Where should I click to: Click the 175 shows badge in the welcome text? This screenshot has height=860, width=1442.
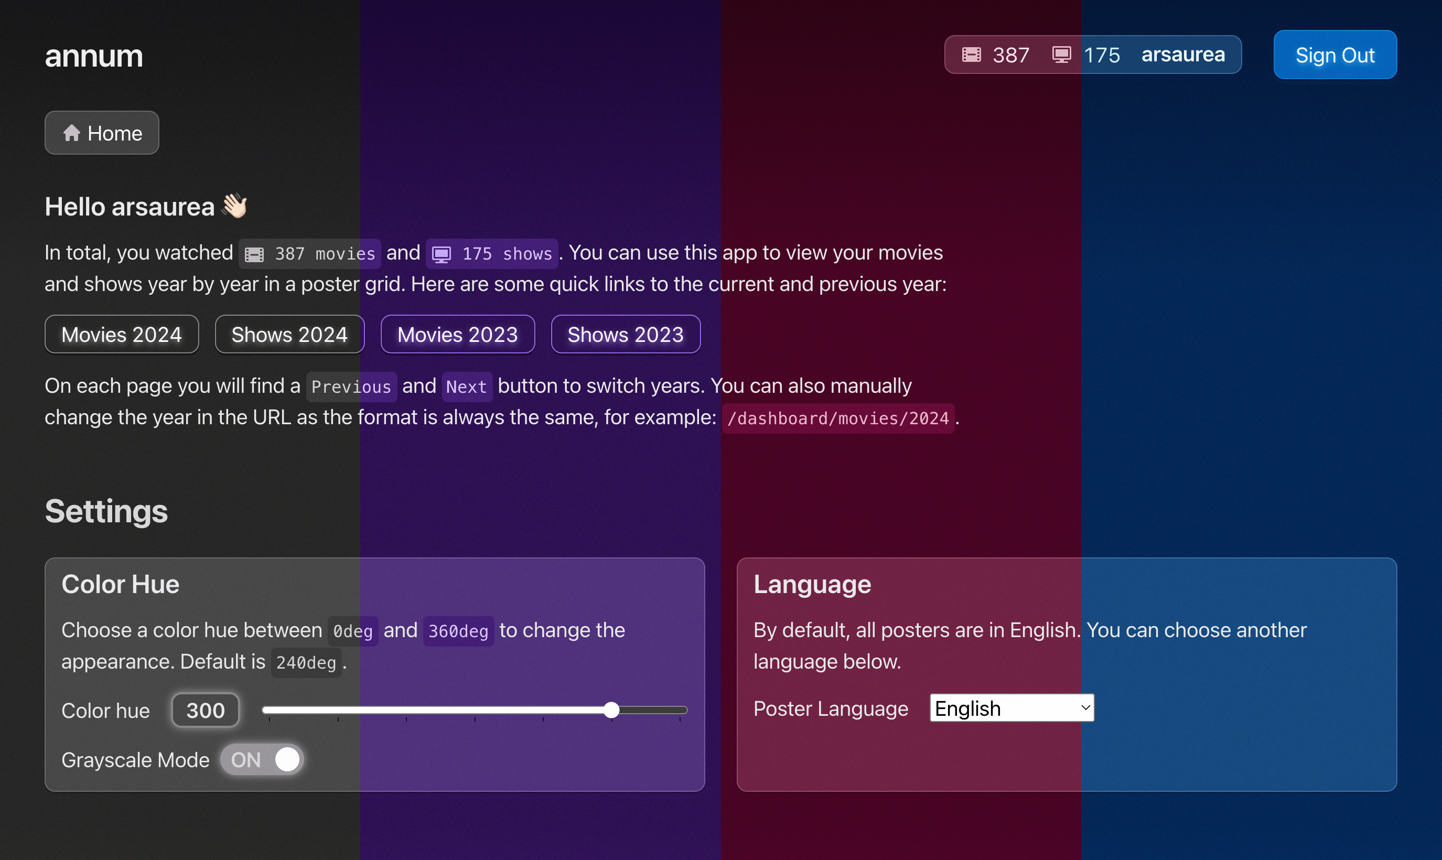coord(491,253)
